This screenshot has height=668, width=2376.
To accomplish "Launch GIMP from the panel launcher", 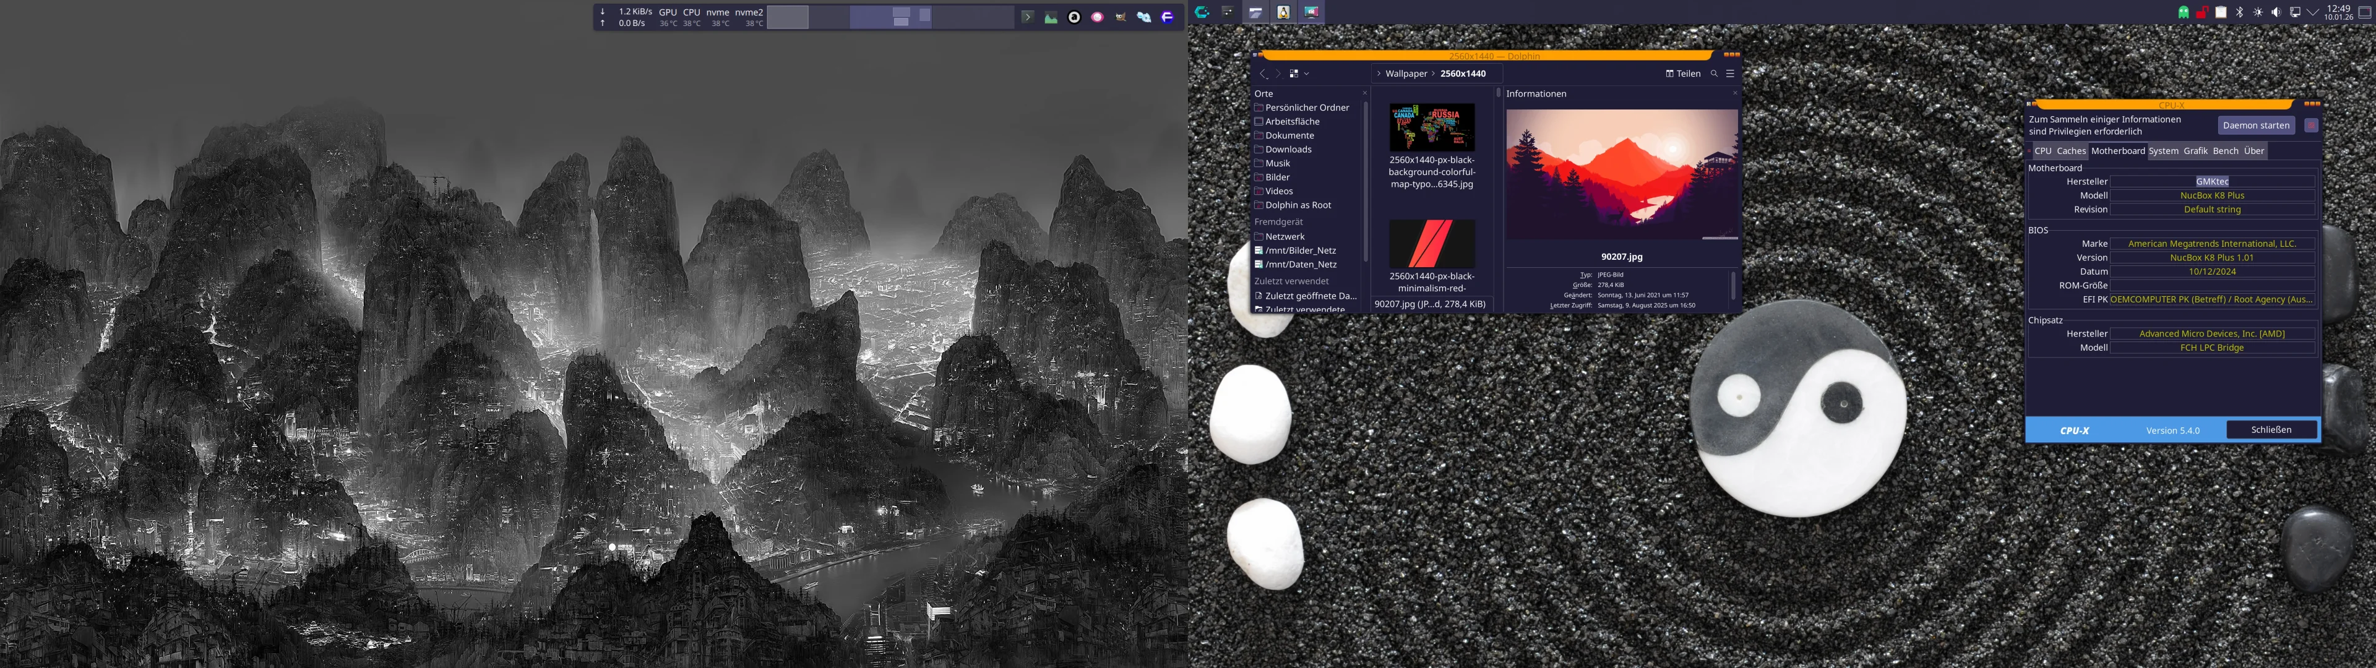I will (x=1120, y=17).
